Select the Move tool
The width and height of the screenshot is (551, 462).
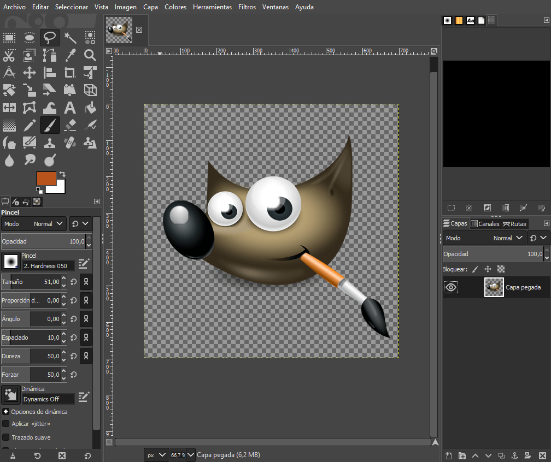(30, 73)
